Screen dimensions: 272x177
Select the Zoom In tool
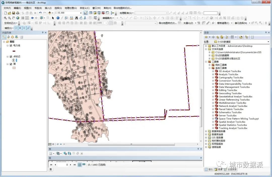click(5, 18)
